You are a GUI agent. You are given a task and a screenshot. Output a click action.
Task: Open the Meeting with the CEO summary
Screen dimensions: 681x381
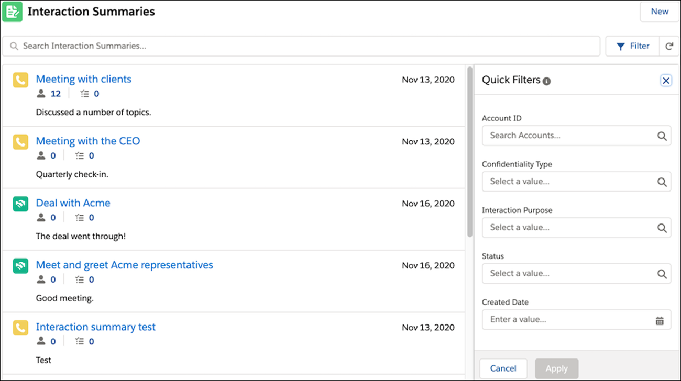coord(87,141)
